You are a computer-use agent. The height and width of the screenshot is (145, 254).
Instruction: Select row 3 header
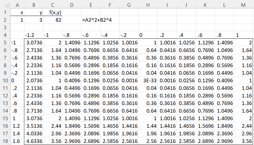click(5, 27)
